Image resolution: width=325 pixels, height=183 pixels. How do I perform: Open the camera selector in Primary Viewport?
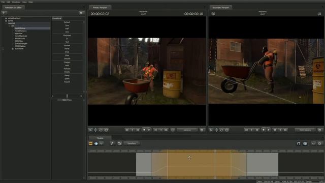coord(187,130)
